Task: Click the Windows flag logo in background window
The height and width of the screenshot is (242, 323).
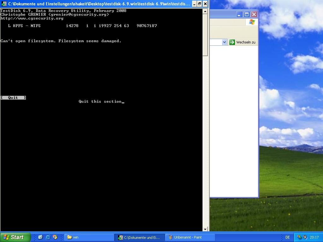Action: click(x=252, y=22)
